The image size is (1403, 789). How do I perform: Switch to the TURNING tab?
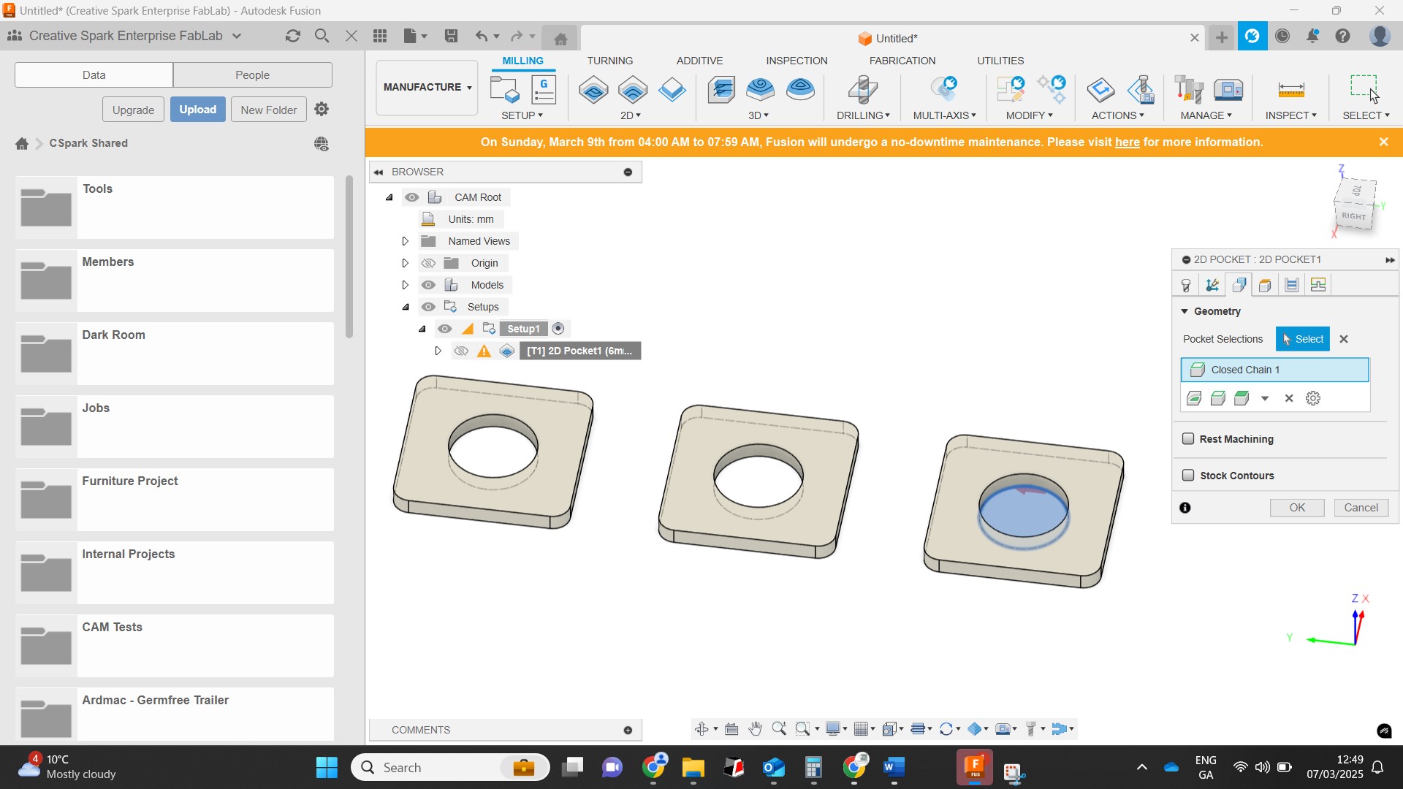(609, 61)
